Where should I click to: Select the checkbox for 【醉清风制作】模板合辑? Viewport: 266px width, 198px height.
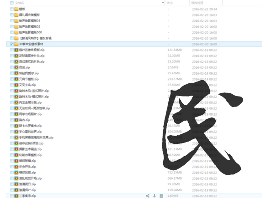(12, 38)
